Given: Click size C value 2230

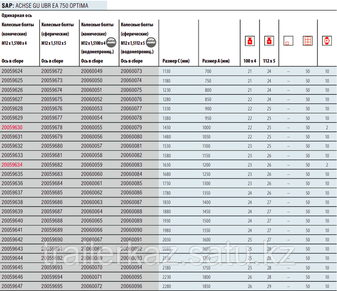Looking at the screenshot, I should [x=166, y=277].
